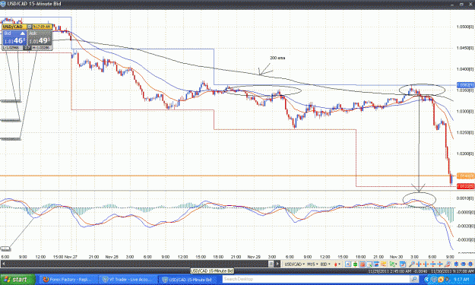
Task: Click the 1.0362 blue price label on axis
Action: [465, 85]
